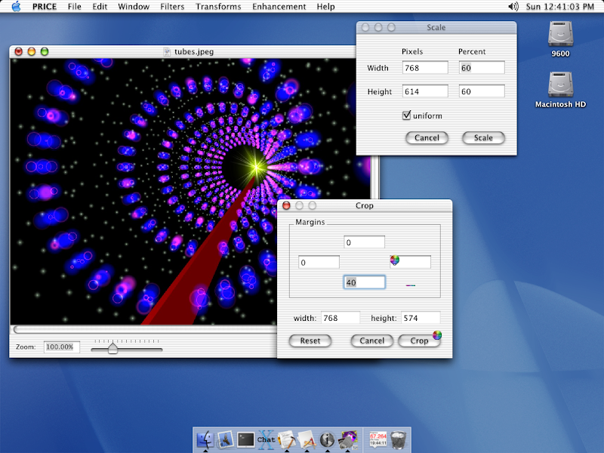
Task: Click the tubes.jpeg image canvas
Action: pos(190,192)
